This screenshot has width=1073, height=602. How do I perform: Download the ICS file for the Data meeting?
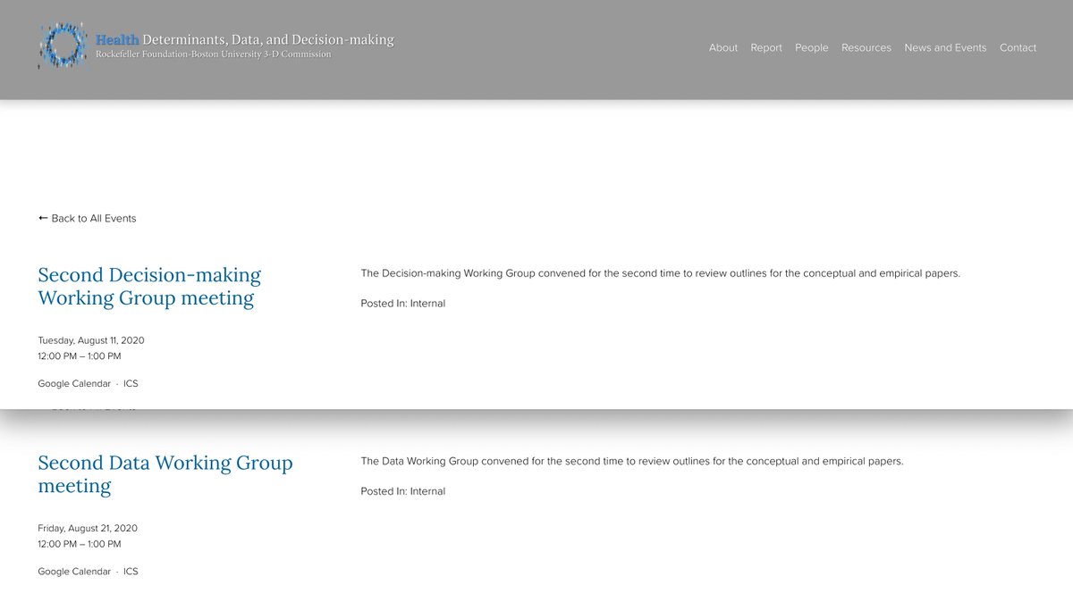tap(131, 572)
